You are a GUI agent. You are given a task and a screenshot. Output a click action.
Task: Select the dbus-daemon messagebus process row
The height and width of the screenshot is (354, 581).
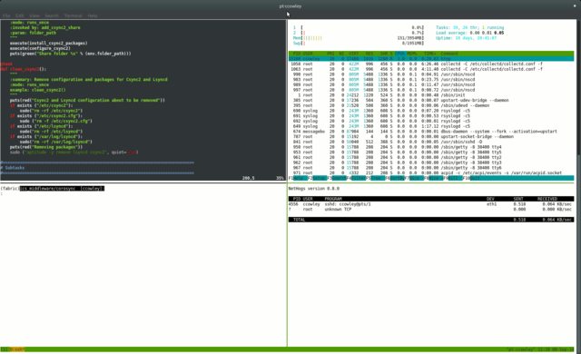(431, 132)
